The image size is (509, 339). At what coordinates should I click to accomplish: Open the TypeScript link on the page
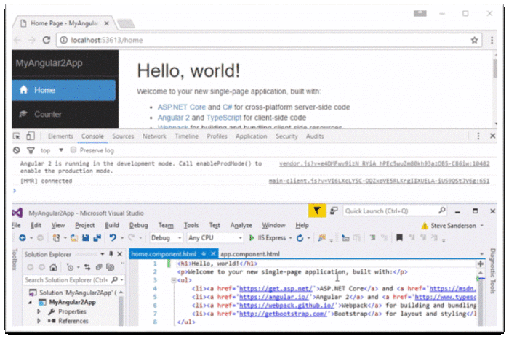click(224, 118)
